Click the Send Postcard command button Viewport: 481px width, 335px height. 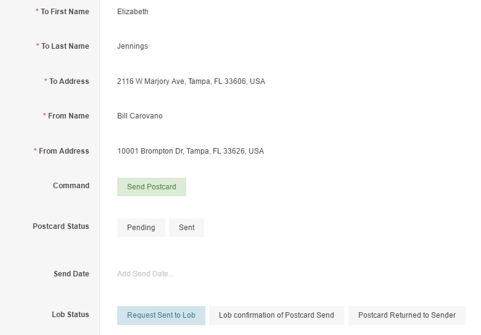[152, 187]
